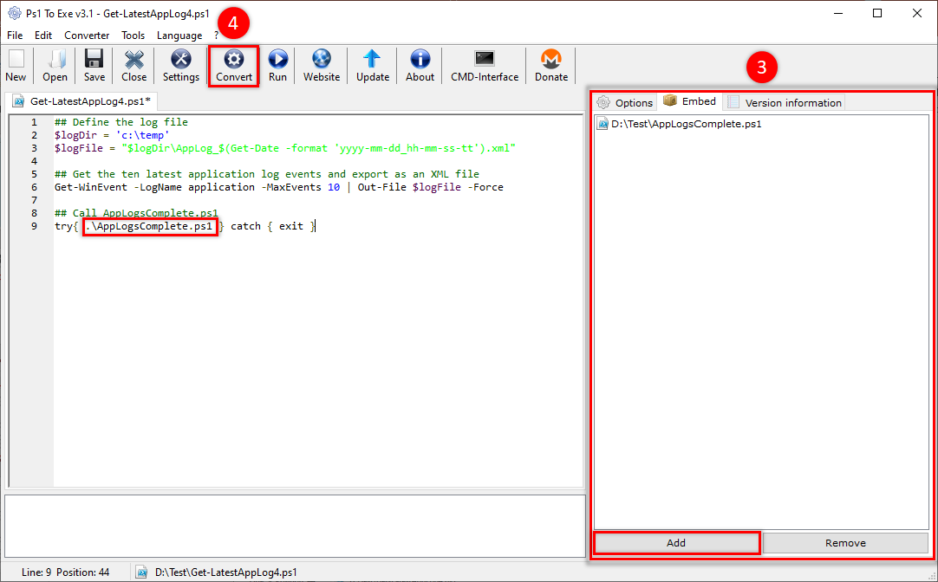Click the 'Line: 9 Position: 44' status text
This screenshot has width=938, height=582.
[65, 572]
